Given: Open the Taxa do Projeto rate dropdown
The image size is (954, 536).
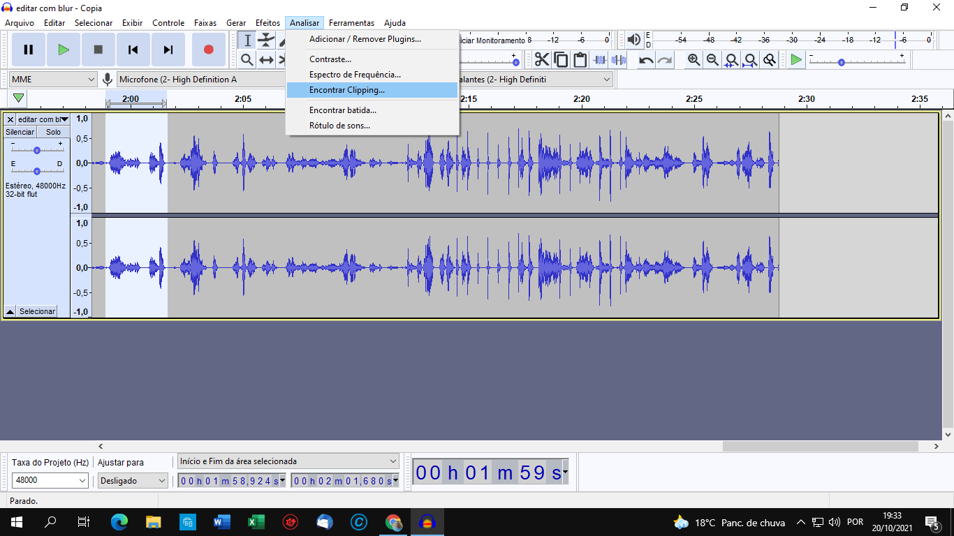Looking at the screenshot, I should pos(49,481).
